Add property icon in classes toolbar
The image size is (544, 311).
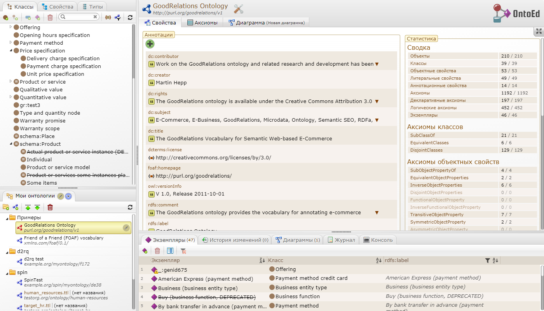[x=28, y=17]
